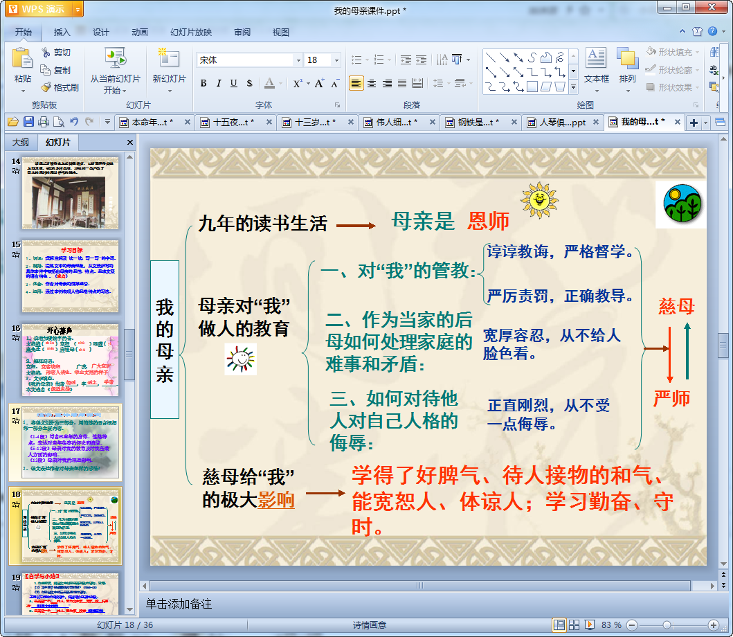733x637 pixels.
Task: Open the 动画 (Animation) ribbon tab
Action: pos(139,33)
